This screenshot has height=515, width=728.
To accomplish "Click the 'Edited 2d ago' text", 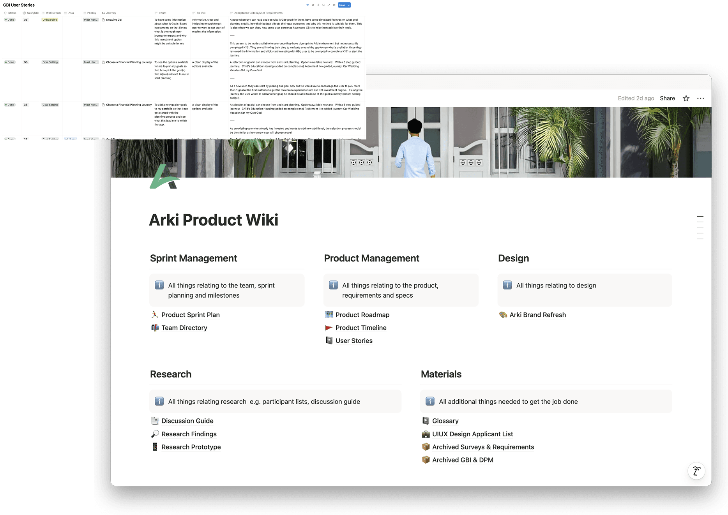I will [x=636, y=98].
